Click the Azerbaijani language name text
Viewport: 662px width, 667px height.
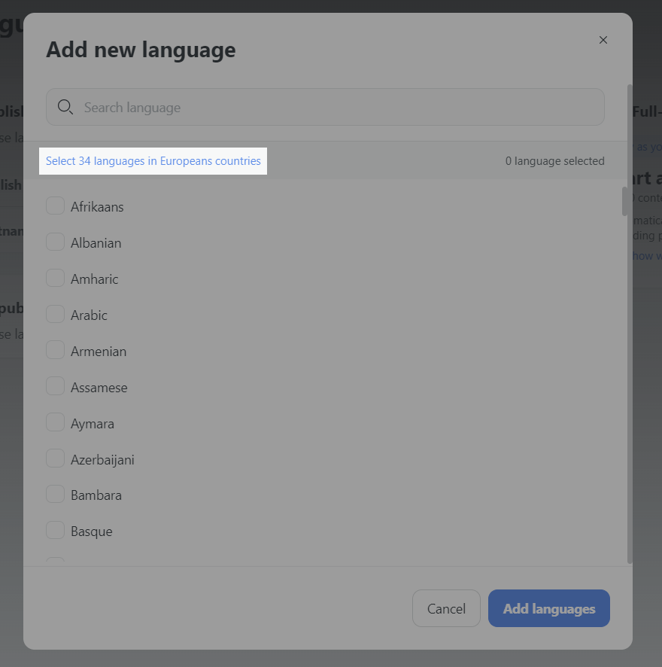[x=102, y=459]
